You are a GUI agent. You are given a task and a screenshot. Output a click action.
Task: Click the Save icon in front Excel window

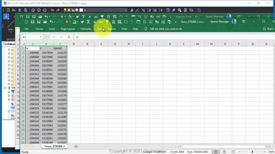pos(33,22)
